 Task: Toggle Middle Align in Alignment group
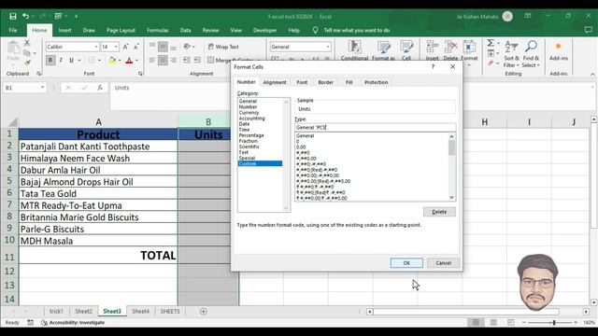(163, 47)
